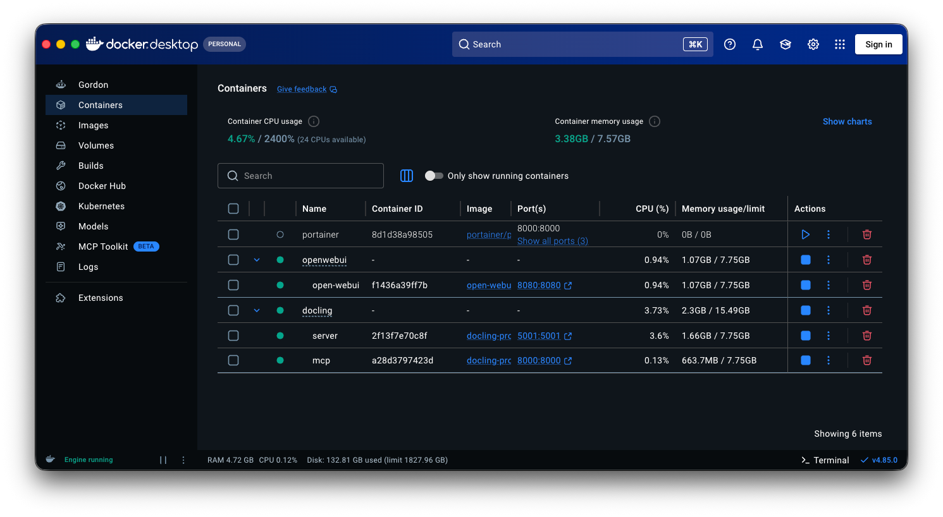Delete the server container
The height and width of the screenshot is (517, 943).
click(867, 336)
